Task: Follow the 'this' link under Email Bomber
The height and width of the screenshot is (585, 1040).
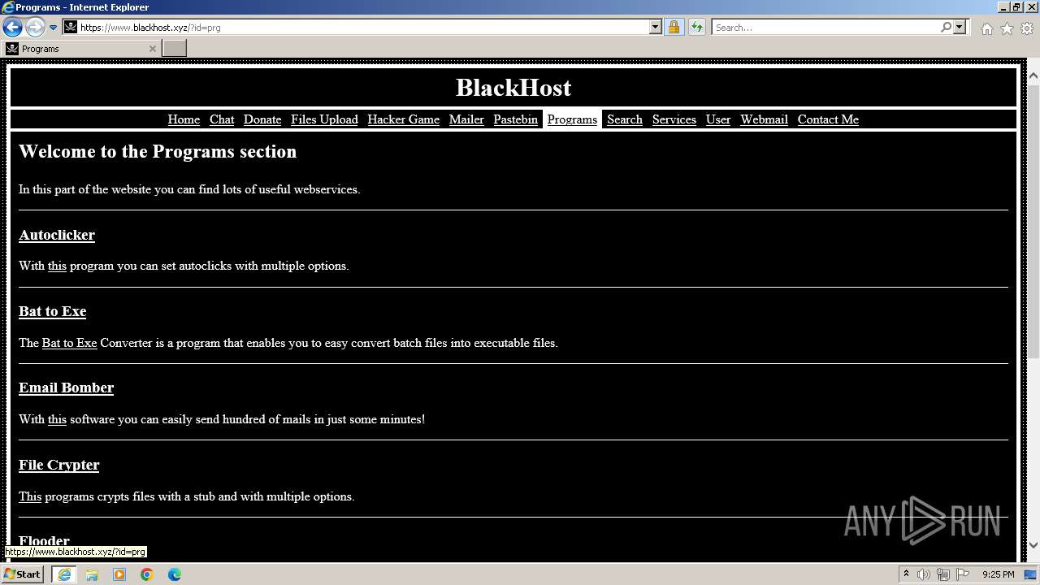Action: (x=57, y=419)
